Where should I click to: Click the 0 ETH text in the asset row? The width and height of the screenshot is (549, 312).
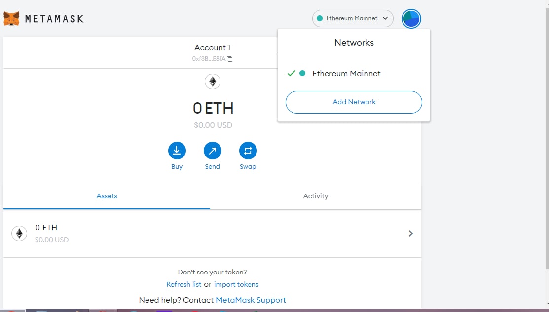46,228
